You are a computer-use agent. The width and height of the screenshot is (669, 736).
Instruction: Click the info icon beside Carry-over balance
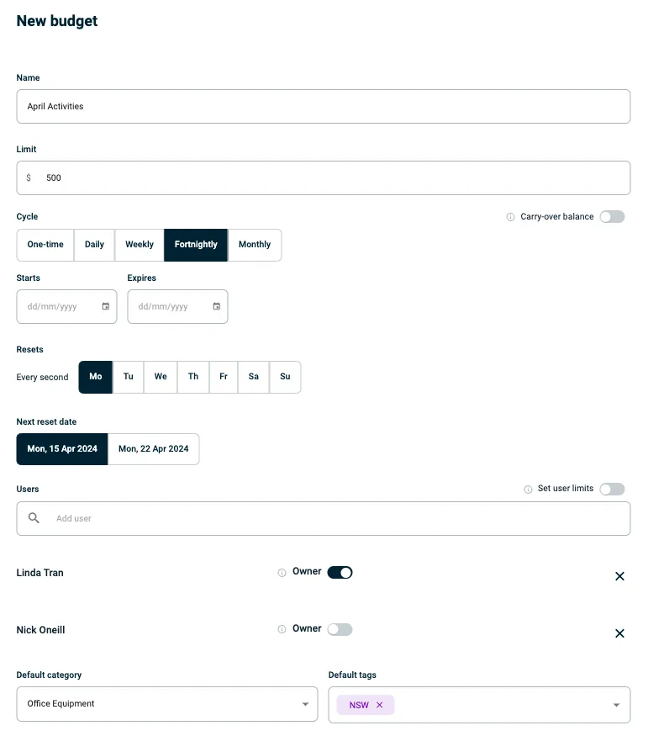(510, 217)
